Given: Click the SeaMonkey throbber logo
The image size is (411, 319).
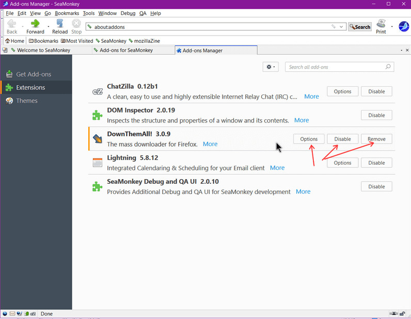Looking at the screenshot, I should [x=404, y=26].
